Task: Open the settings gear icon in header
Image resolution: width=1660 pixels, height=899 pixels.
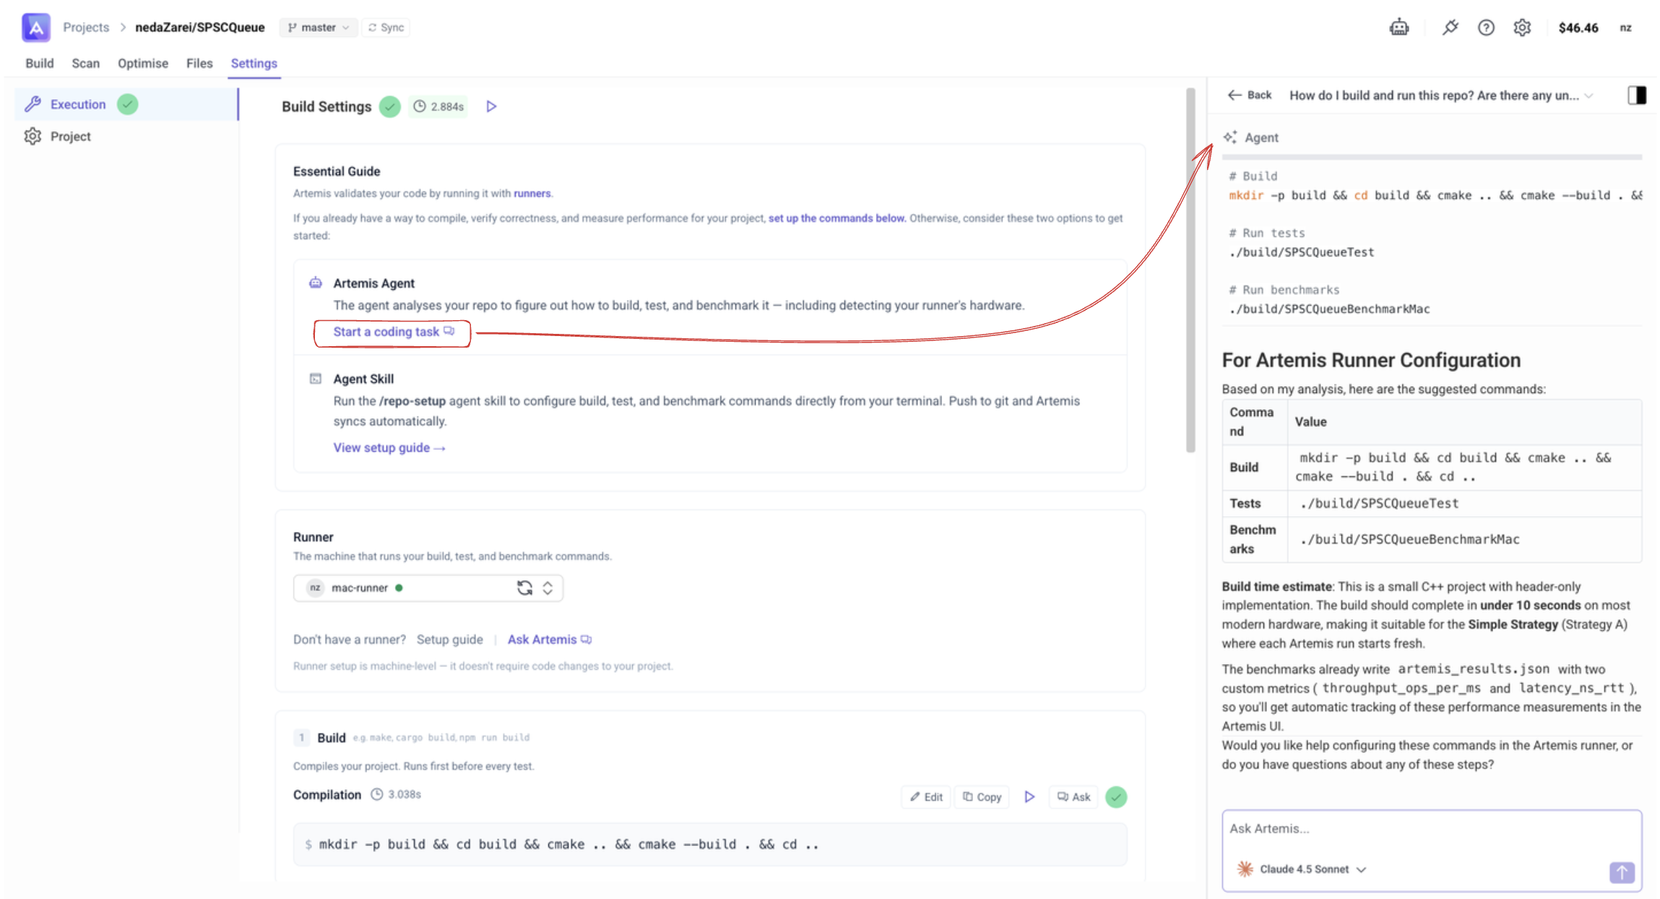Action: (1522, 27)
